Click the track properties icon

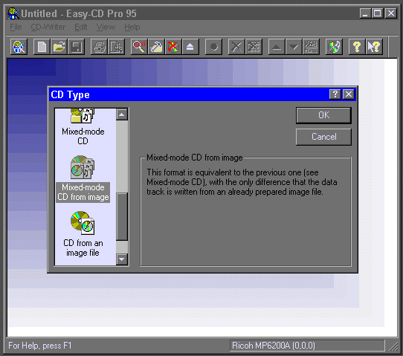pyautogui.click(x=311, y=47)
